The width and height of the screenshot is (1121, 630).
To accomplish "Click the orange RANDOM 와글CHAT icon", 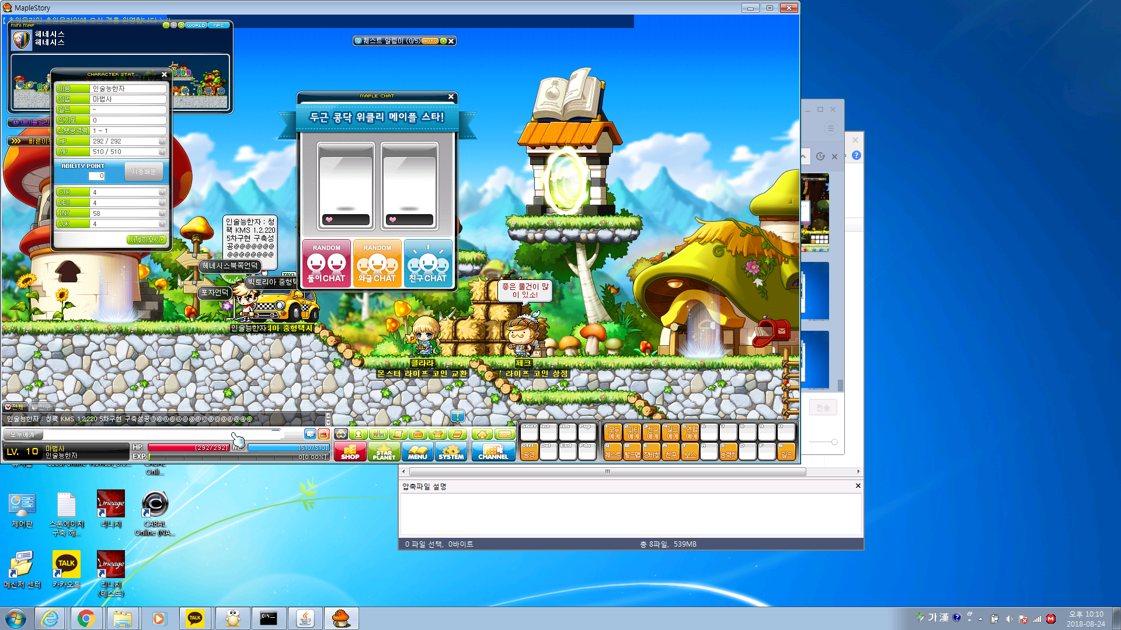I will point(377,264).
